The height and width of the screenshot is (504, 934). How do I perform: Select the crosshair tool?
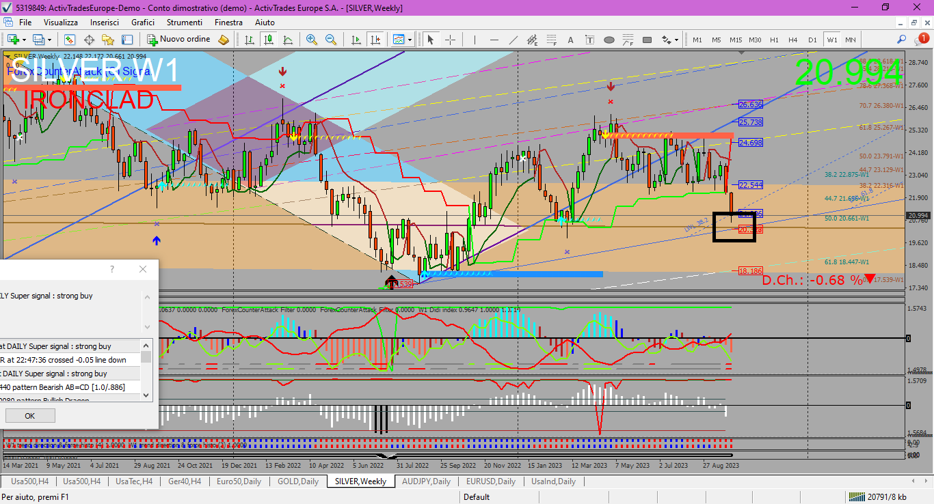(x=450, y=40)
